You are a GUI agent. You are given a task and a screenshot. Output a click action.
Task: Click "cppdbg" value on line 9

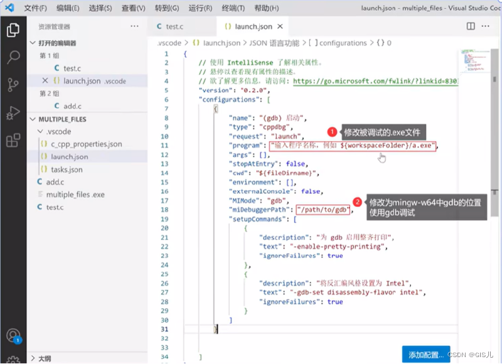274,127
